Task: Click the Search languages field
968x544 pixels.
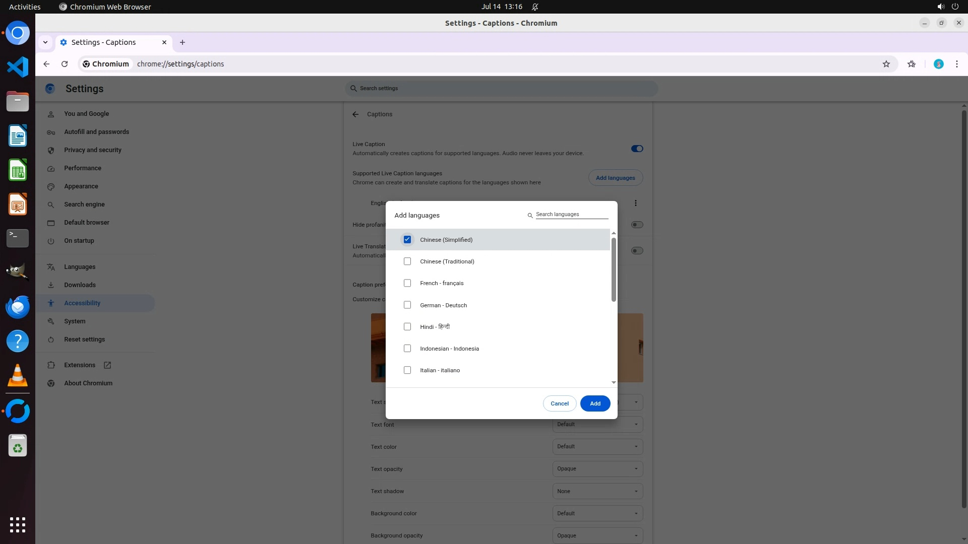Action: point(571,215)
